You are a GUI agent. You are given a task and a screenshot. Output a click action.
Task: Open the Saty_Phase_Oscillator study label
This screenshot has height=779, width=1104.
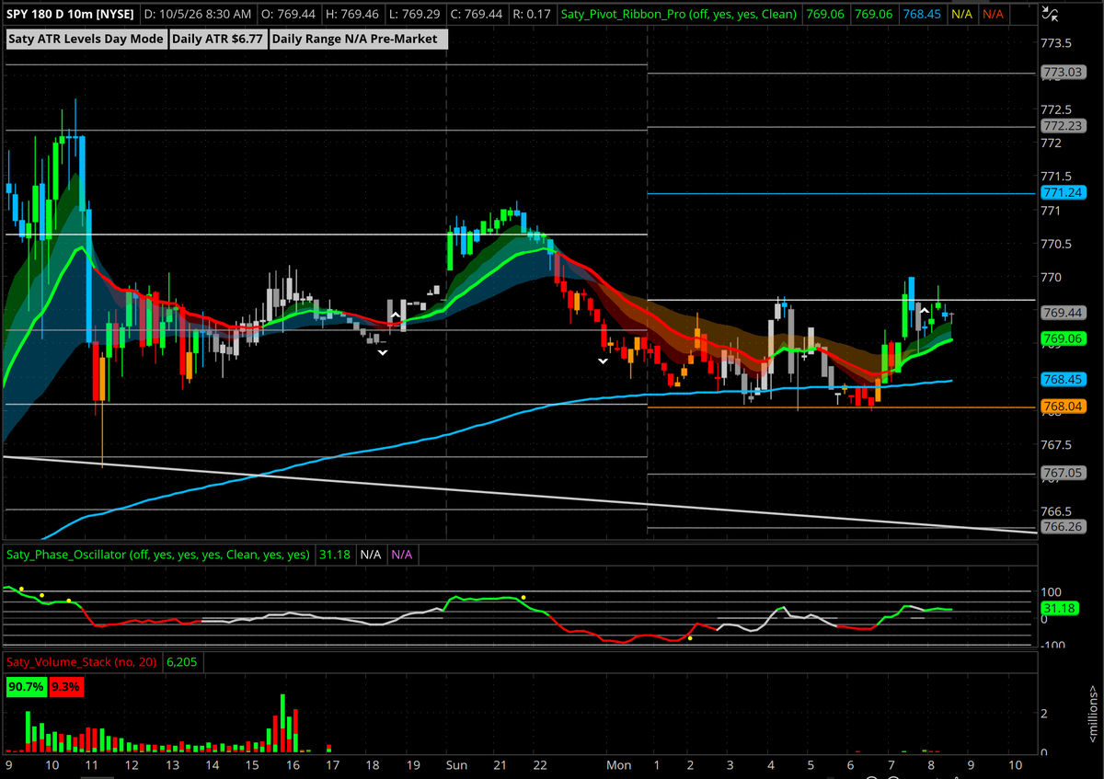pyautogui.click(x=158, y=555)
